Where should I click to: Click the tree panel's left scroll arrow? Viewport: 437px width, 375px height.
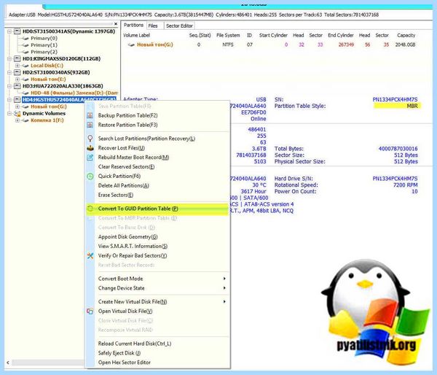click(8, 363)
